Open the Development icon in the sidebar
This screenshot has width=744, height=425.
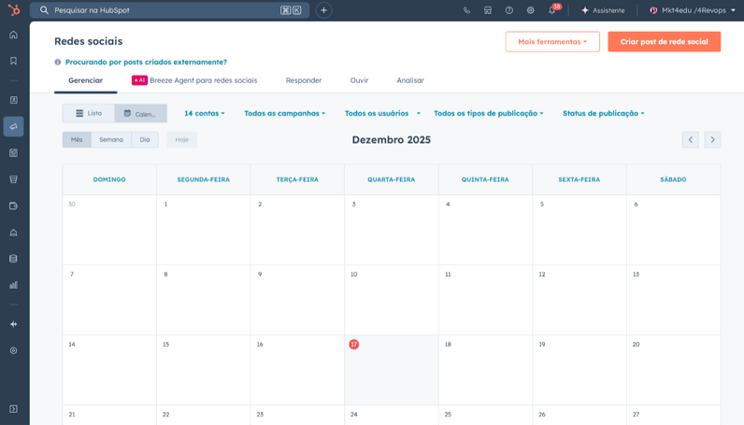coord(13,350)
